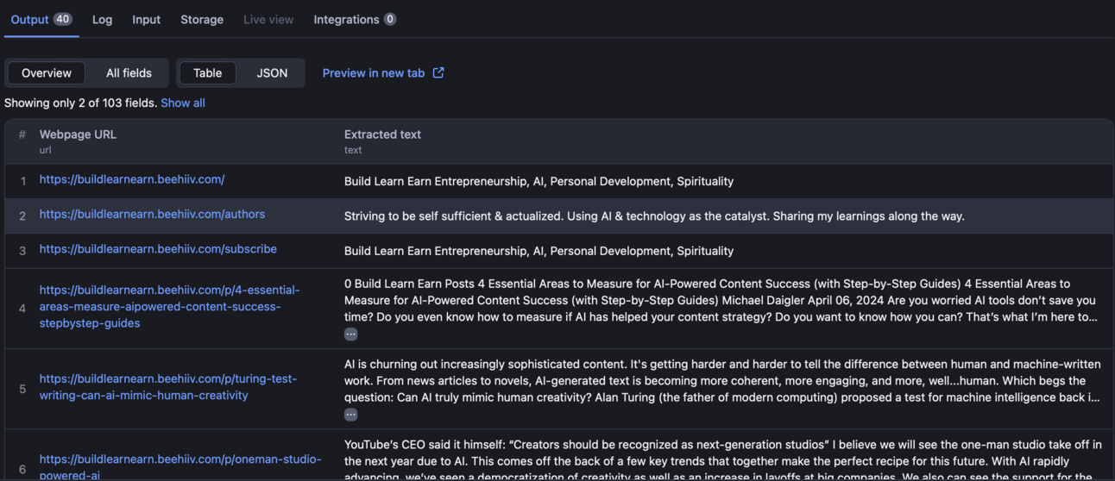This screenshot has width=1115, height=481.
Task: Open the turing-test-writing post URL
Action: click(168, 387)
